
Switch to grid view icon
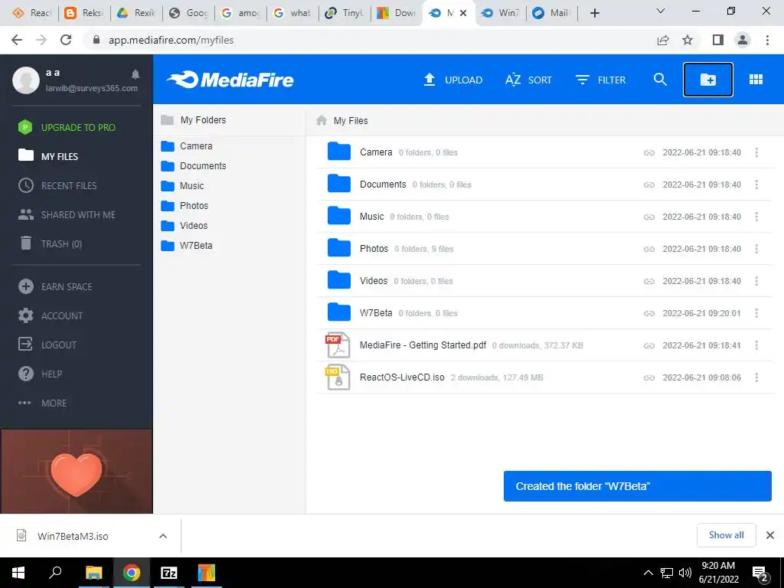coord(756,80)
